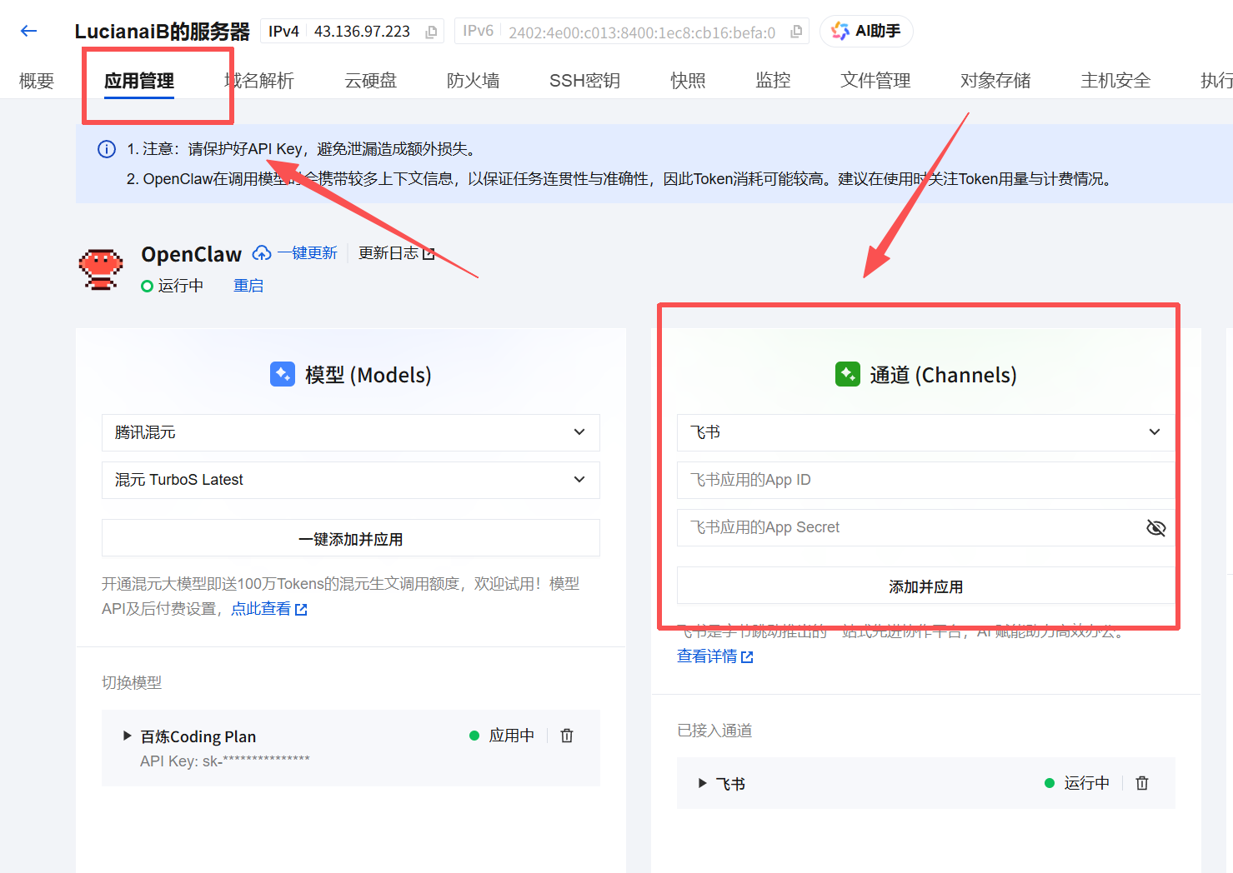Click the 飞书应用的App ID input field
1233x873 pixels.
[x=925, y=480]
